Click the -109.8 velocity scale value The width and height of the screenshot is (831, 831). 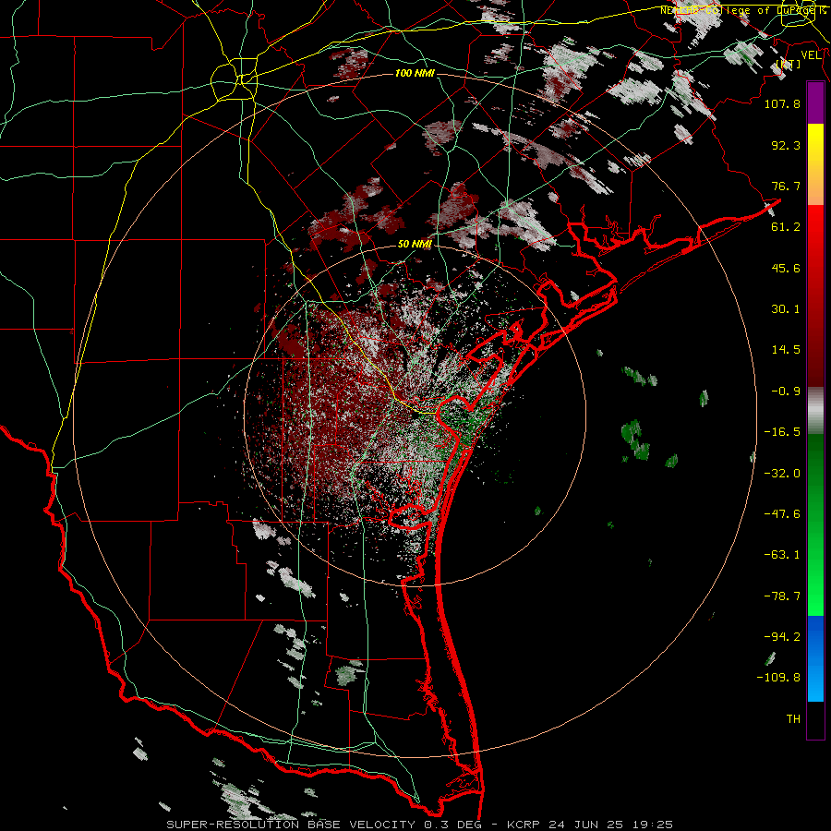pos(778,678)
